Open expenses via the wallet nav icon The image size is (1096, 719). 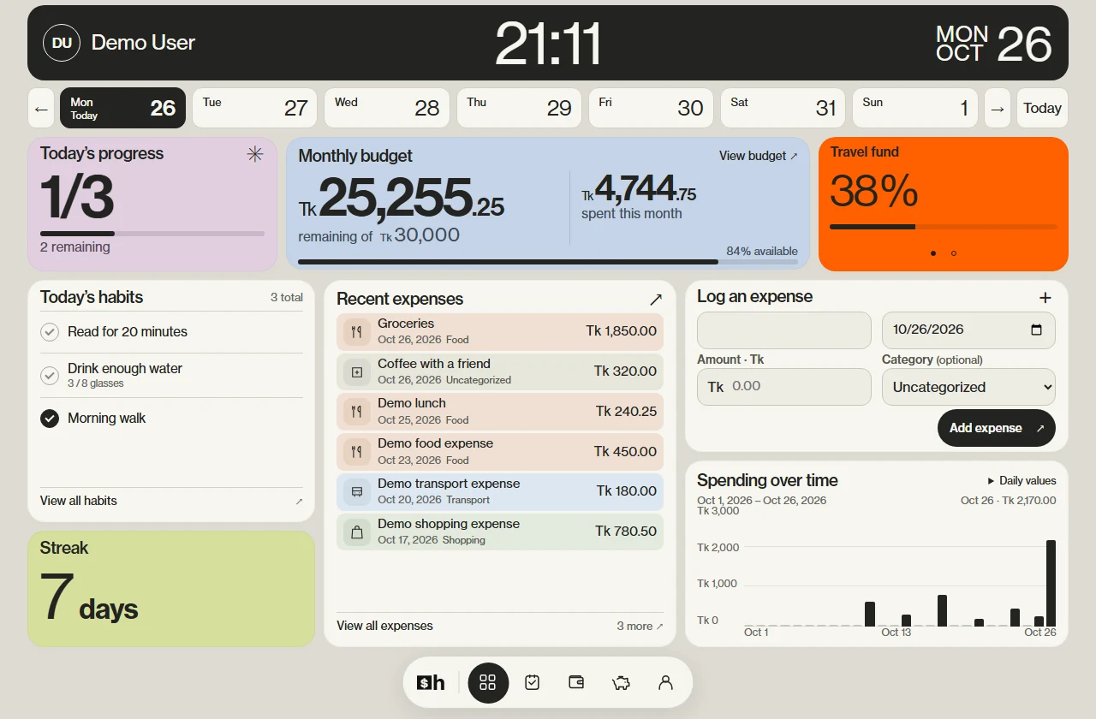click(x=577, y=682)
